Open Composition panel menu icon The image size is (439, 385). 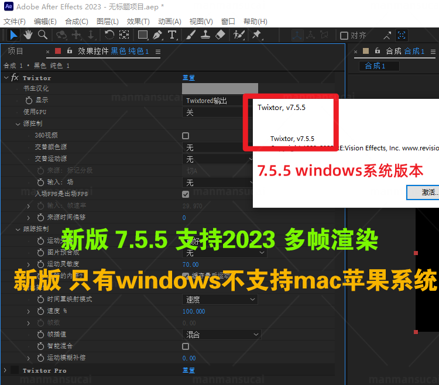pos(433,51)
